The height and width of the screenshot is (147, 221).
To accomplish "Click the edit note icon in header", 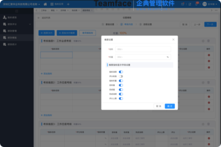I will click(190, 4).
